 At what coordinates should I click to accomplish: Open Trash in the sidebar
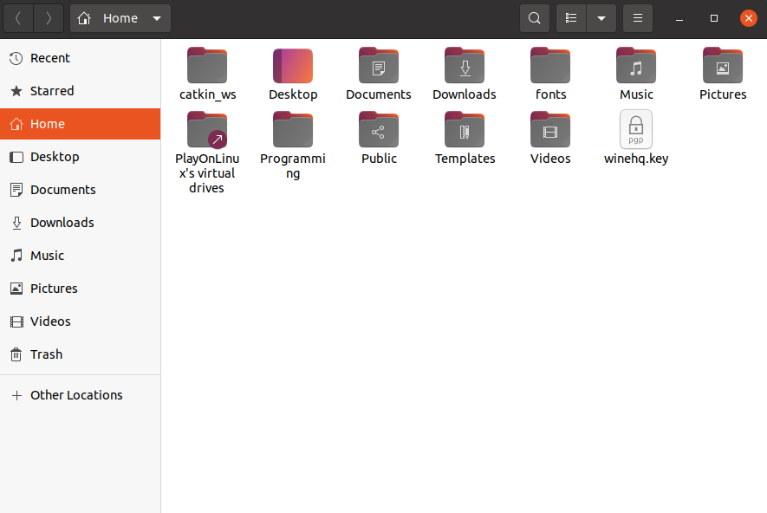[x=81, y=354]
